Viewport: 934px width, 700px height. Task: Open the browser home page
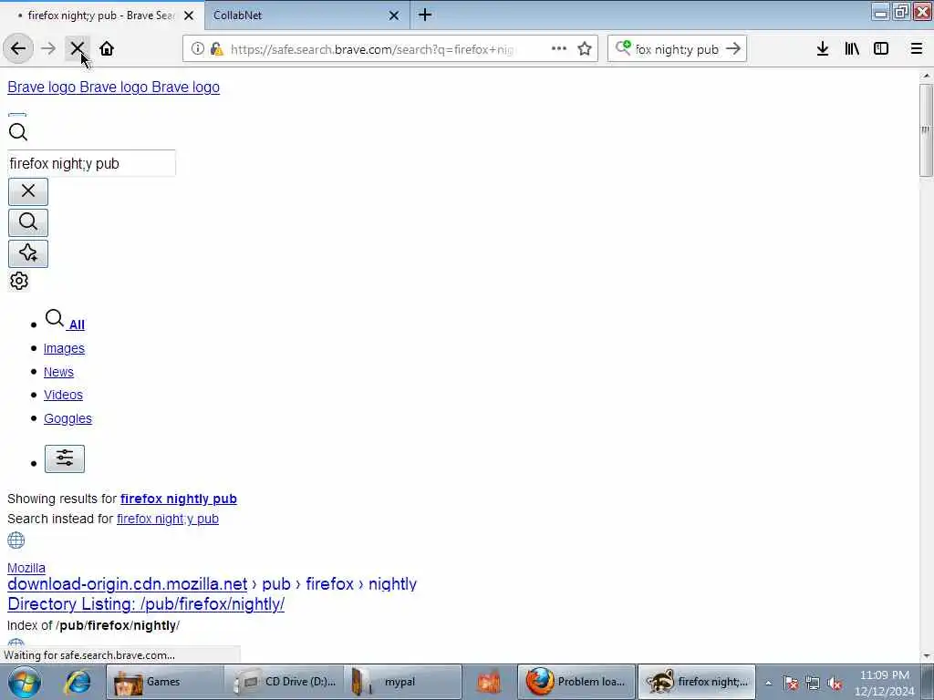(x=107, y=49)
